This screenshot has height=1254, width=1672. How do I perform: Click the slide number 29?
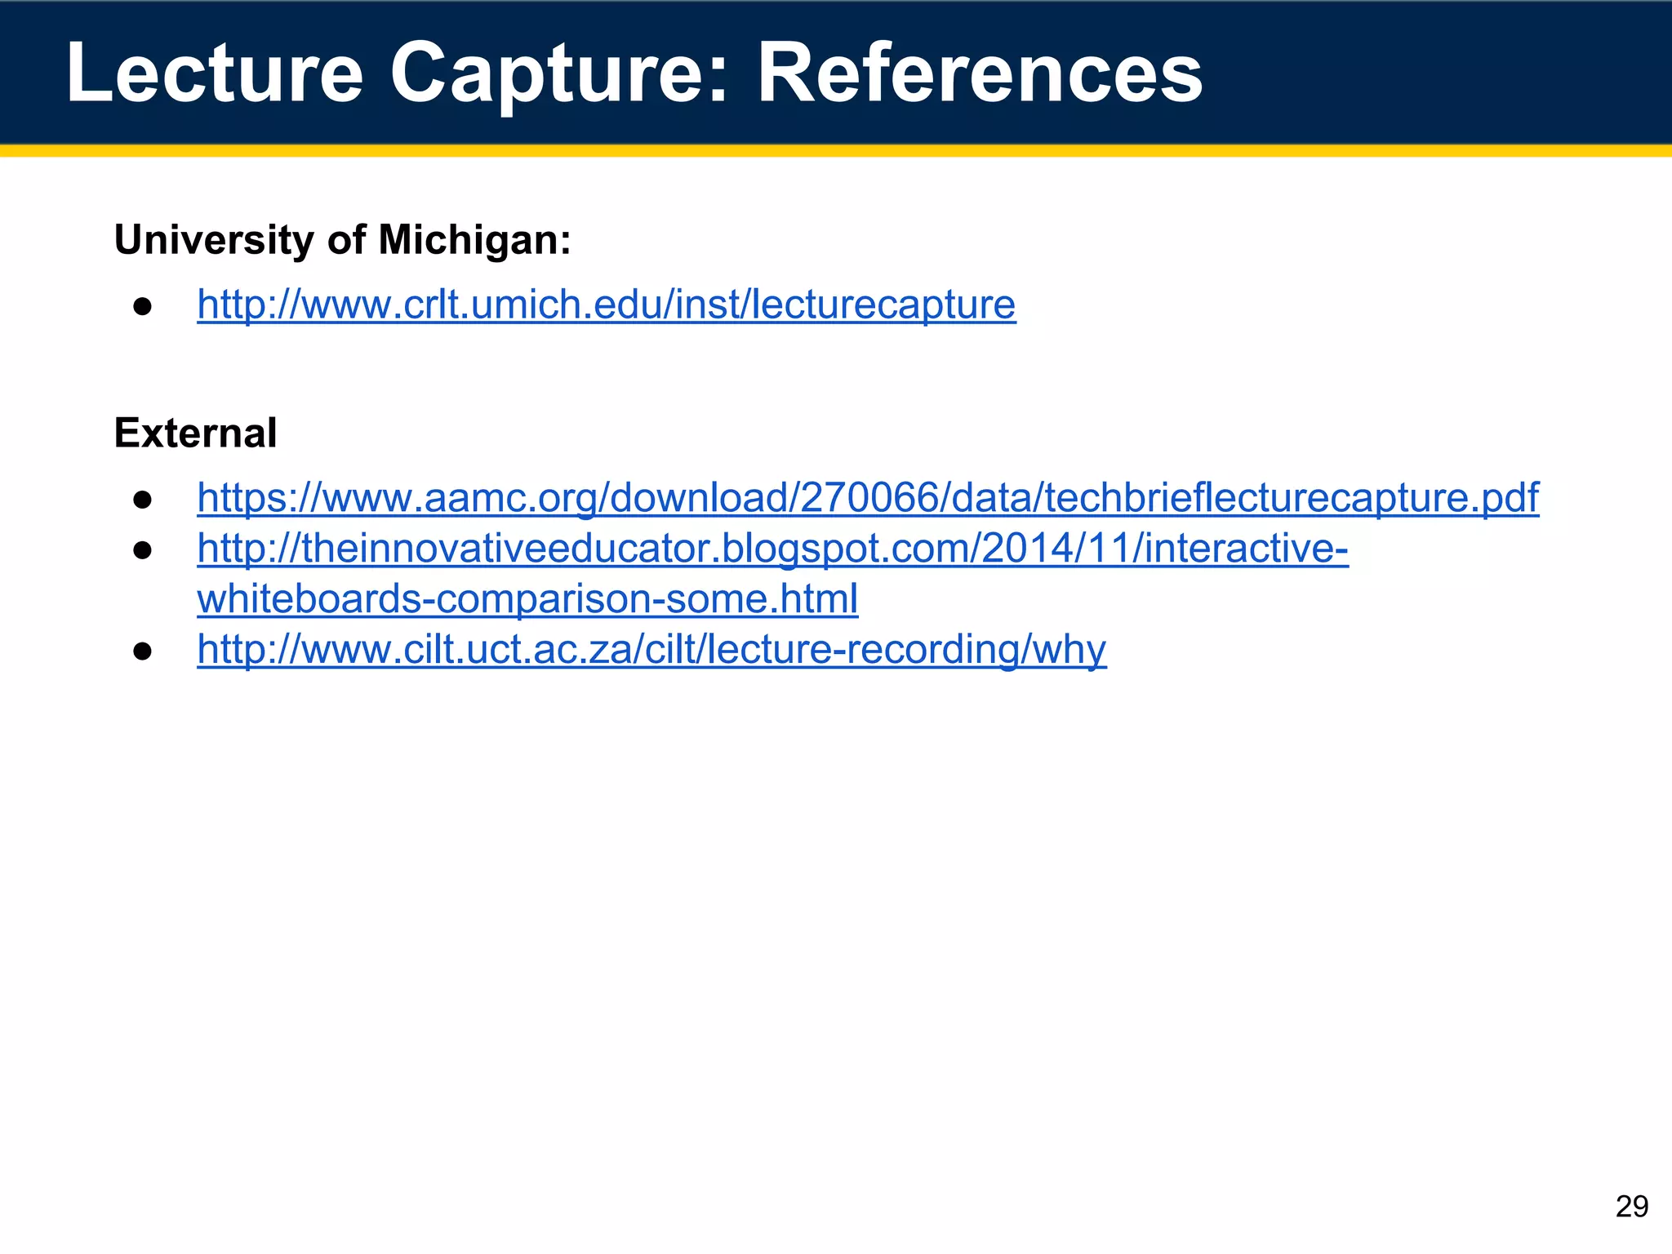[x=1632, y=1207]
